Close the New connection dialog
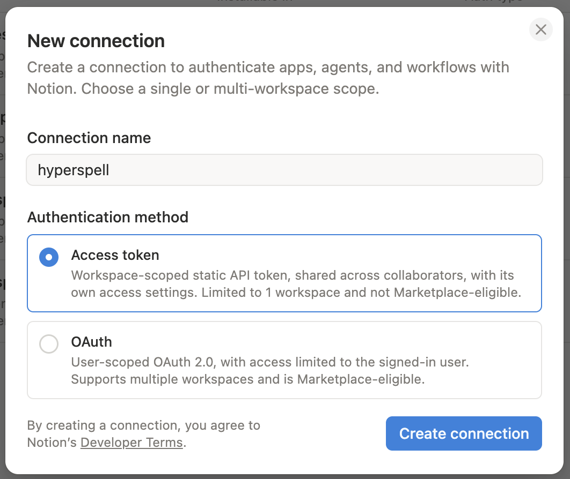The image size is (570, 479). click(540, 29)
